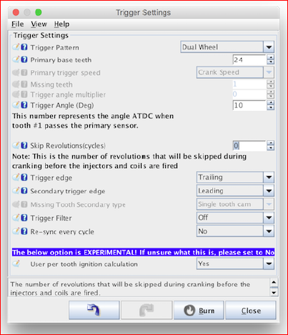The width and height of the screenshot is (288, 335).
Task: Click the edit pencil icon beside Primary base teeth
Action: 16,59
